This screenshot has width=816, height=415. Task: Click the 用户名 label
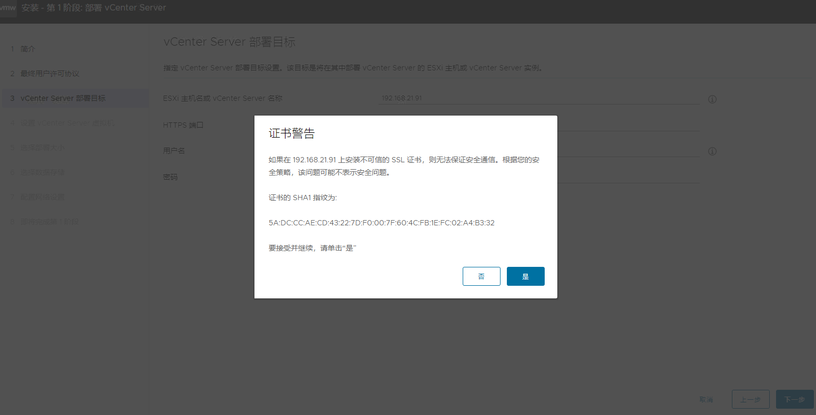[174, 151]
